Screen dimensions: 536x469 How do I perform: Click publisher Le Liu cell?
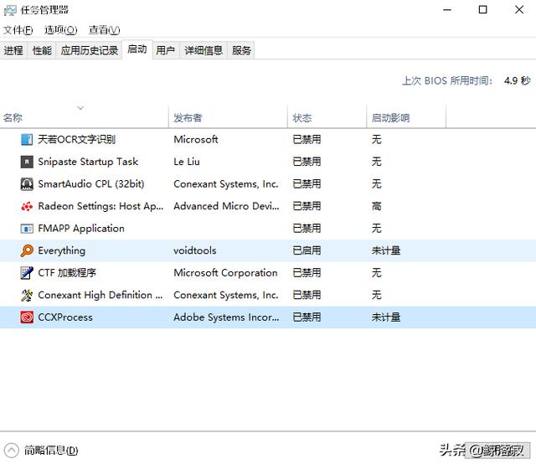(187, 162)
